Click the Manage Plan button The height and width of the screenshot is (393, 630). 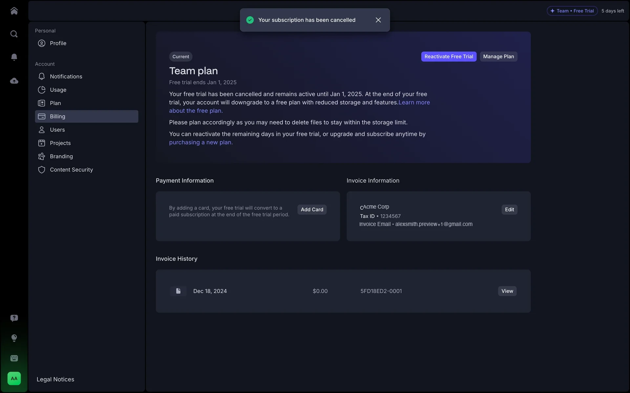pyautogui.click(x=498, y=57)
